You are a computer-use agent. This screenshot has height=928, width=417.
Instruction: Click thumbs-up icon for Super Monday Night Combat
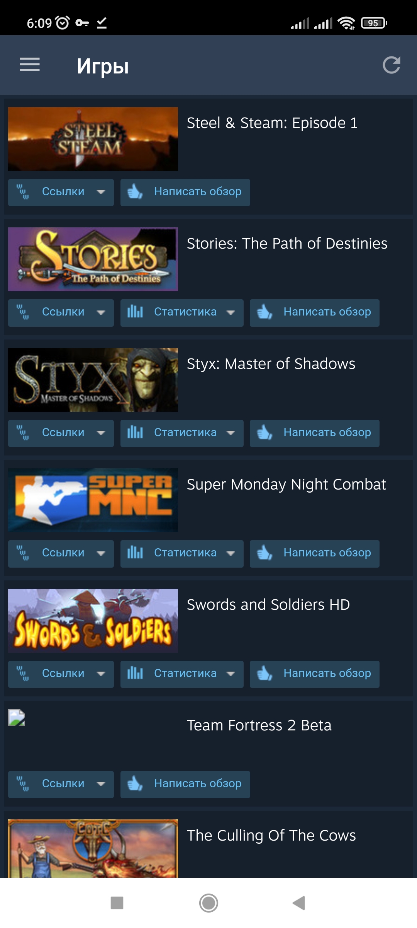265,553
